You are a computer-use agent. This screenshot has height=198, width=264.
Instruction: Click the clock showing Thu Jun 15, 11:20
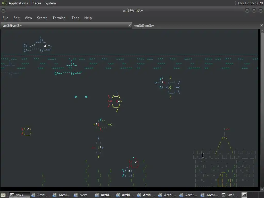click(x=250, y=3)
